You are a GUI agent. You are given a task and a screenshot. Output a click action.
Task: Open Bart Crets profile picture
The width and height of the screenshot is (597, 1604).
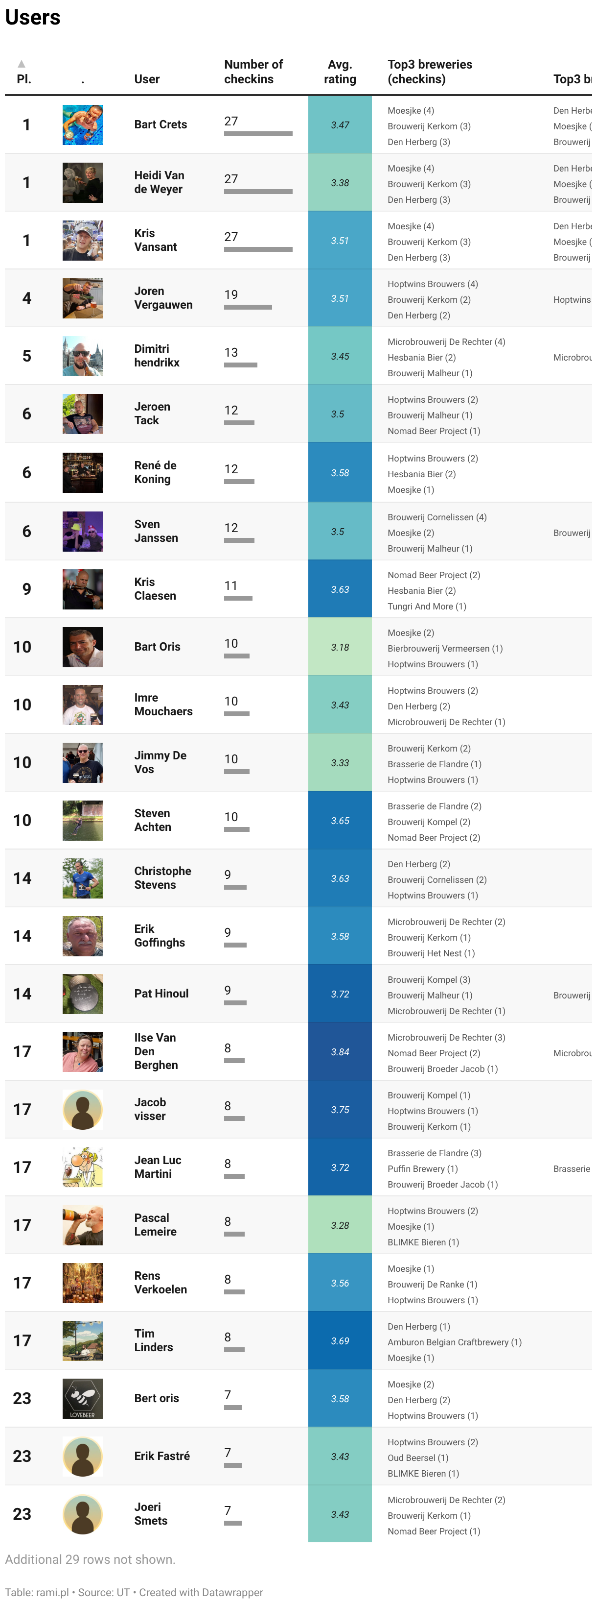pyautogui.click(x=83, y=124)
